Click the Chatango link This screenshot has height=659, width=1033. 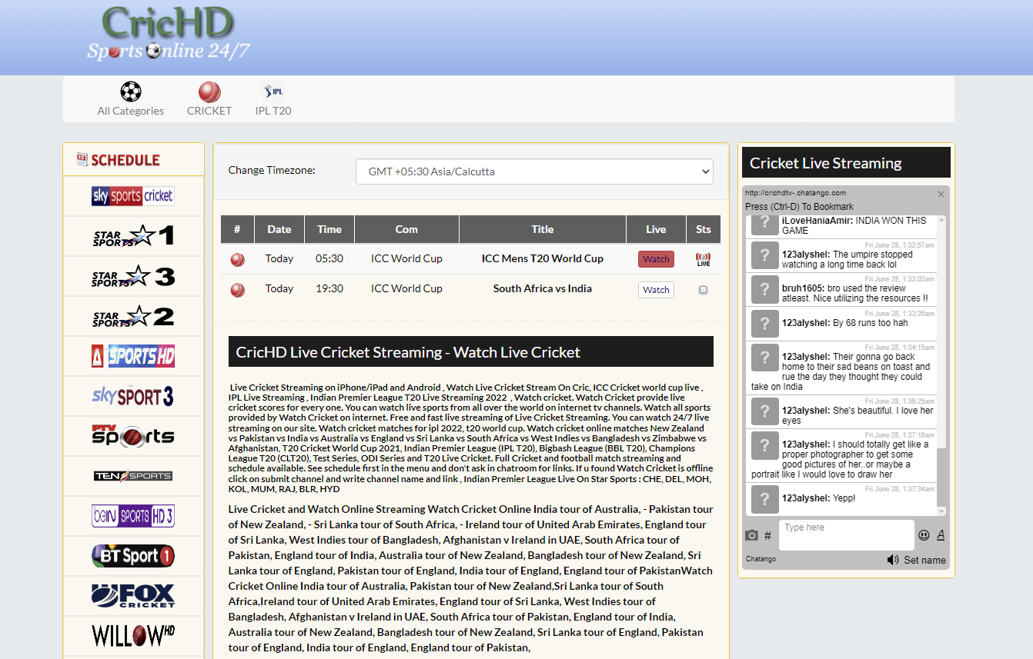pyautogui.click(x=761, y=559)
